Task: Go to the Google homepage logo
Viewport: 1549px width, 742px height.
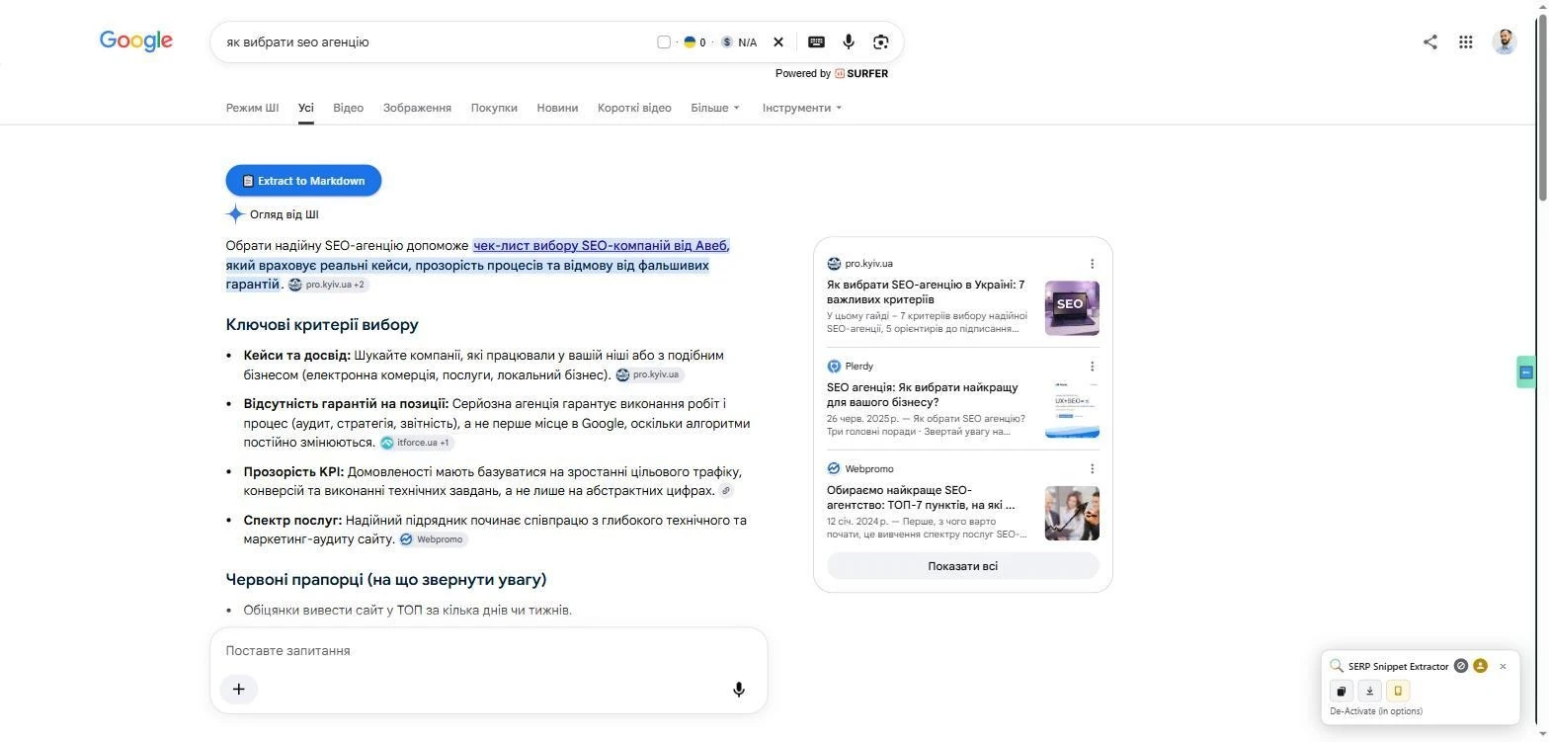Action: [136, 41]
